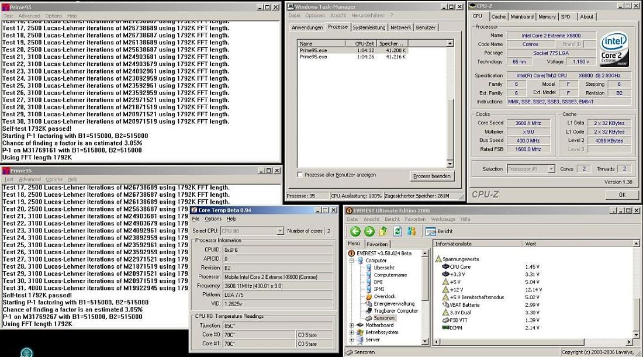Open Bericht menu in EVEREST menu bar
The width and height of the screenshot is (643, 357).
[392, 219]
